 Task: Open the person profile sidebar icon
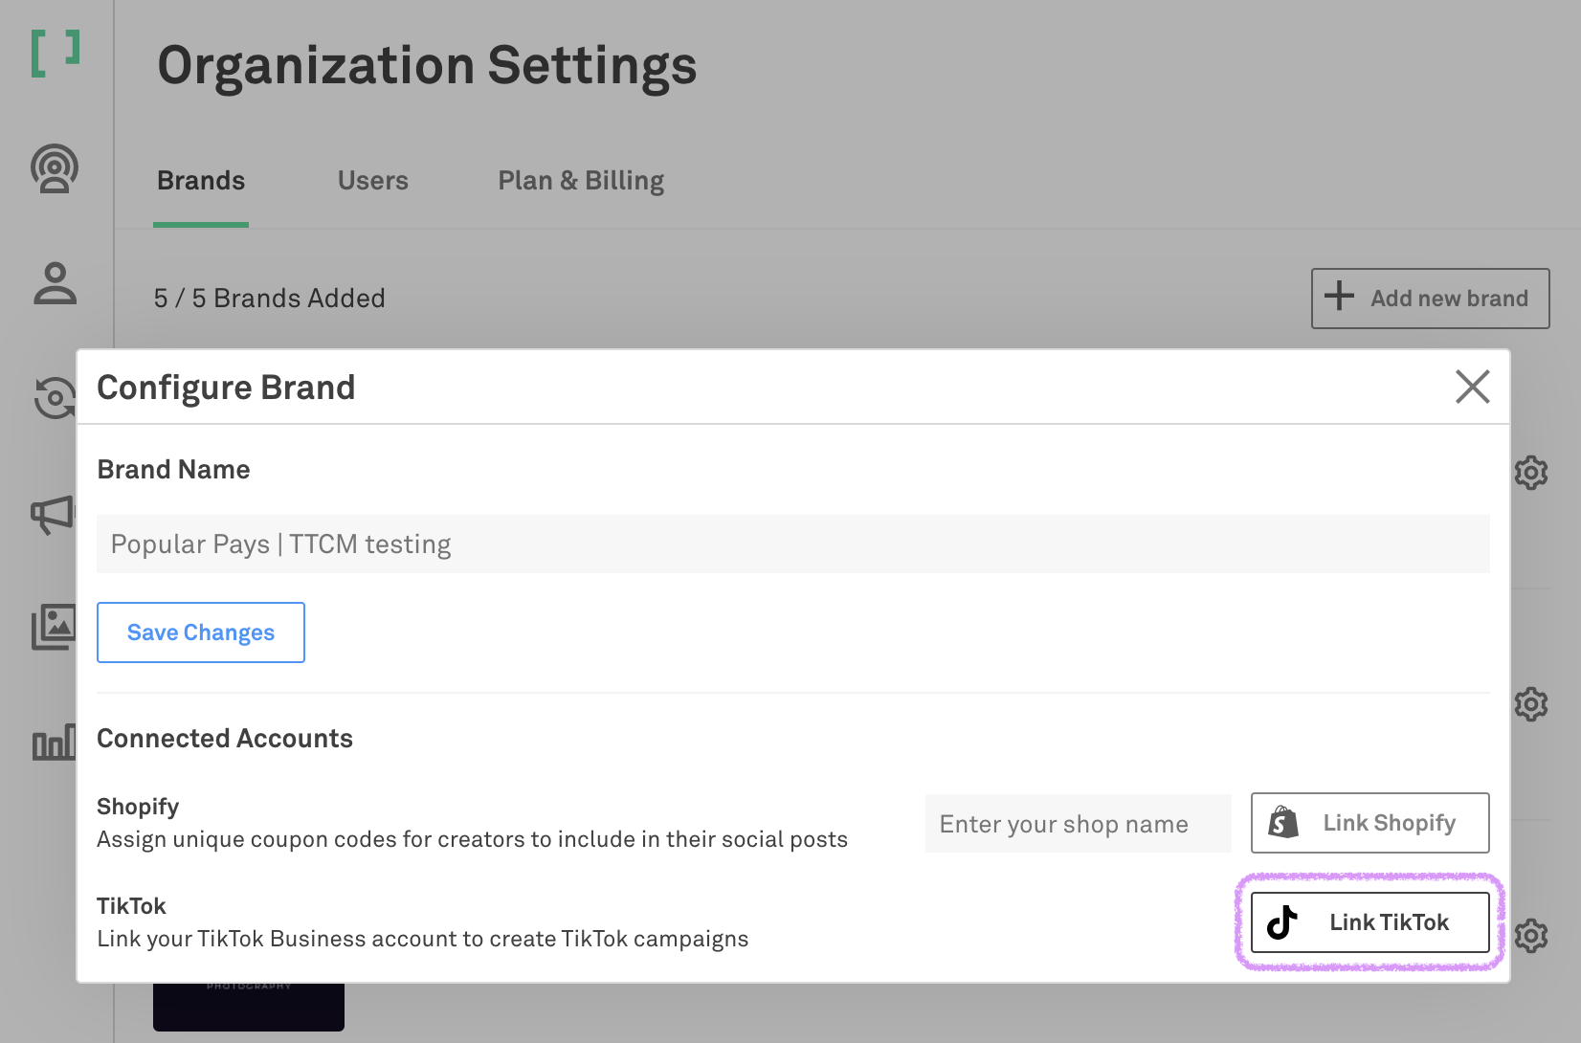coord(55,283)
